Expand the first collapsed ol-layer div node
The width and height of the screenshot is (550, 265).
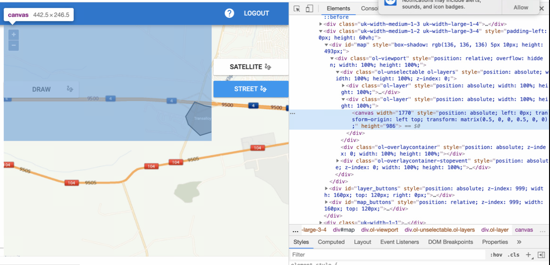pyautogui.click(x=344, y=86)
